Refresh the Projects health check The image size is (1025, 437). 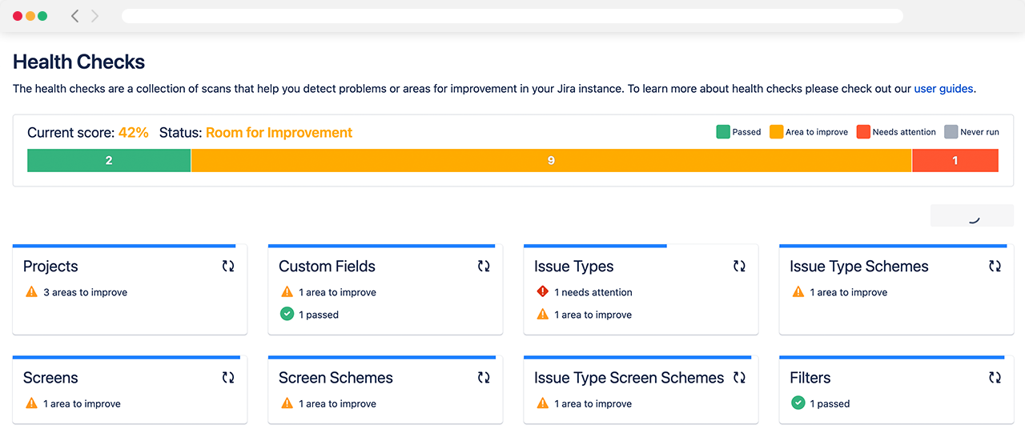click(228, 267)
